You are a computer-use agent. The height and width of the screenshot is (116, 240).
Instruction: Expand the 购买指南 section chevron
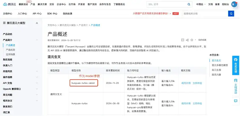click(x=37, y=59)
